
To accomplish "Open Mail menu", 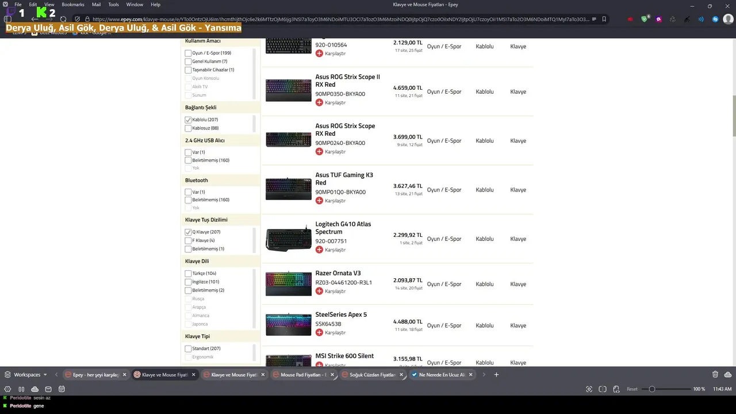I will 96,5.
